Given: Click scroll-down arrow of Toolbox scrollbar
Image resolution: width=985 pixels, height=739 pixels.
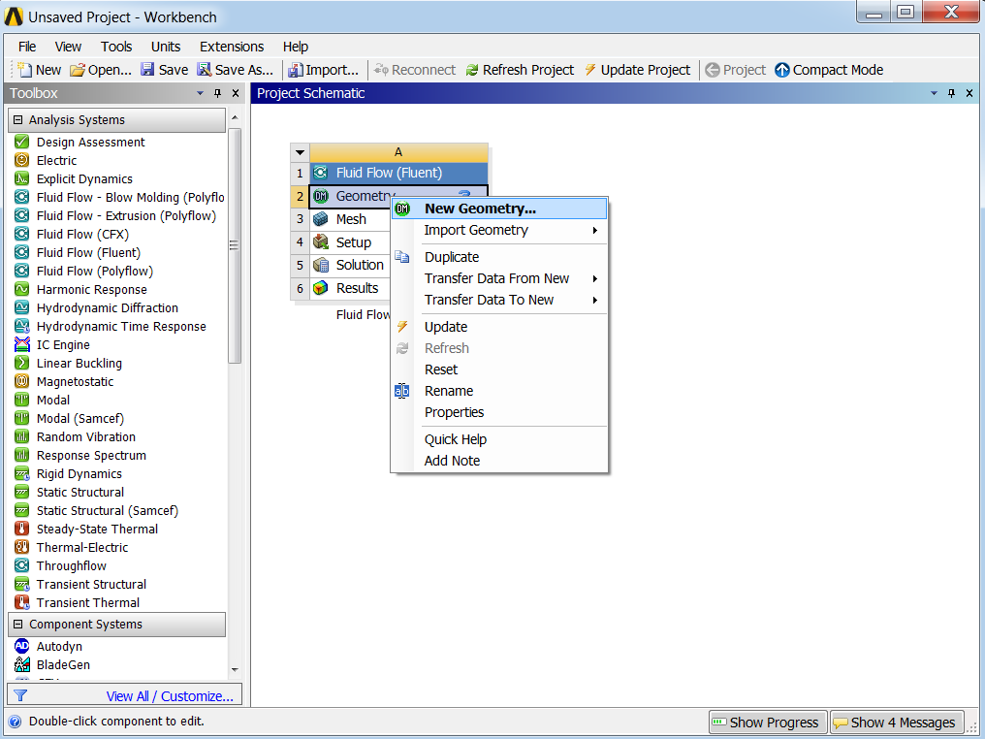Looking at the screenshot, I should tap(235, 670).
